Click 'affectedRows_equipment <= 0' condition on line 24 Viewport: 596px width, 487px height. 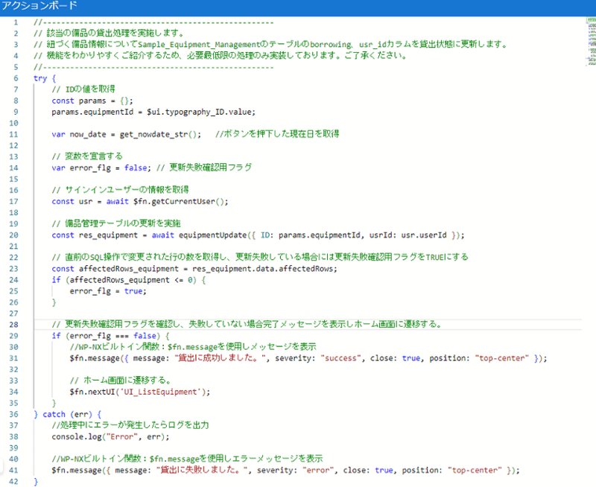(x=131, y=280)
